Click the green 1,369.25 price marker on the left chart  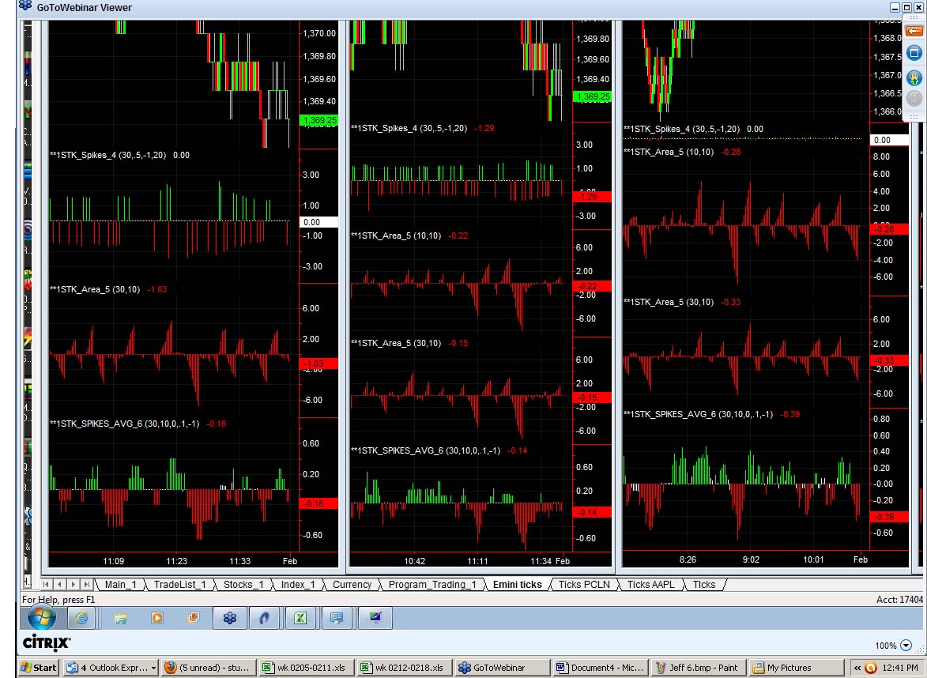[x=319, y=120]
